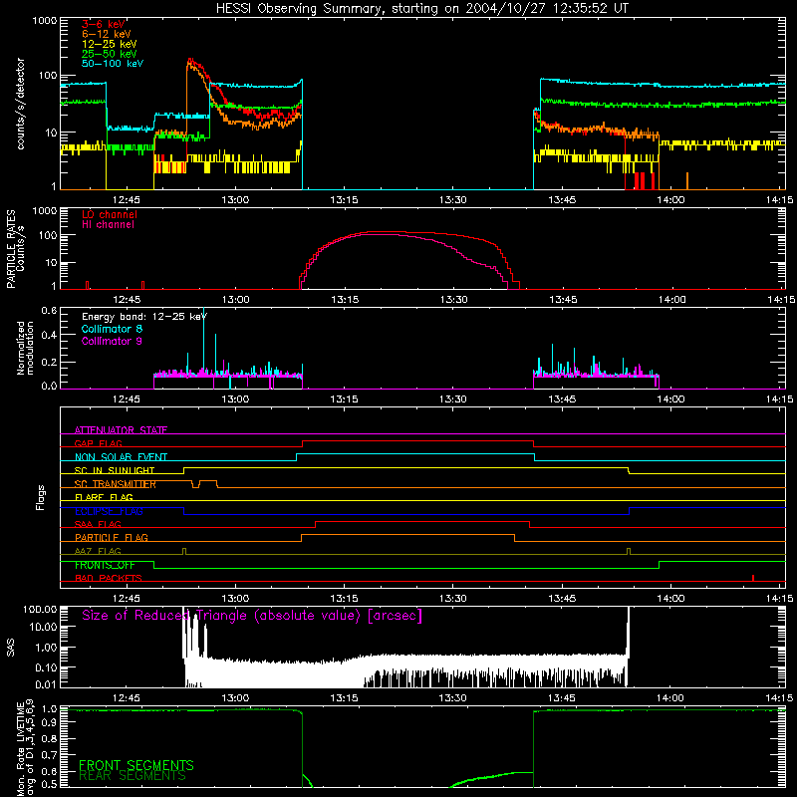Click the SAS axis label

[x=10, y=648]
